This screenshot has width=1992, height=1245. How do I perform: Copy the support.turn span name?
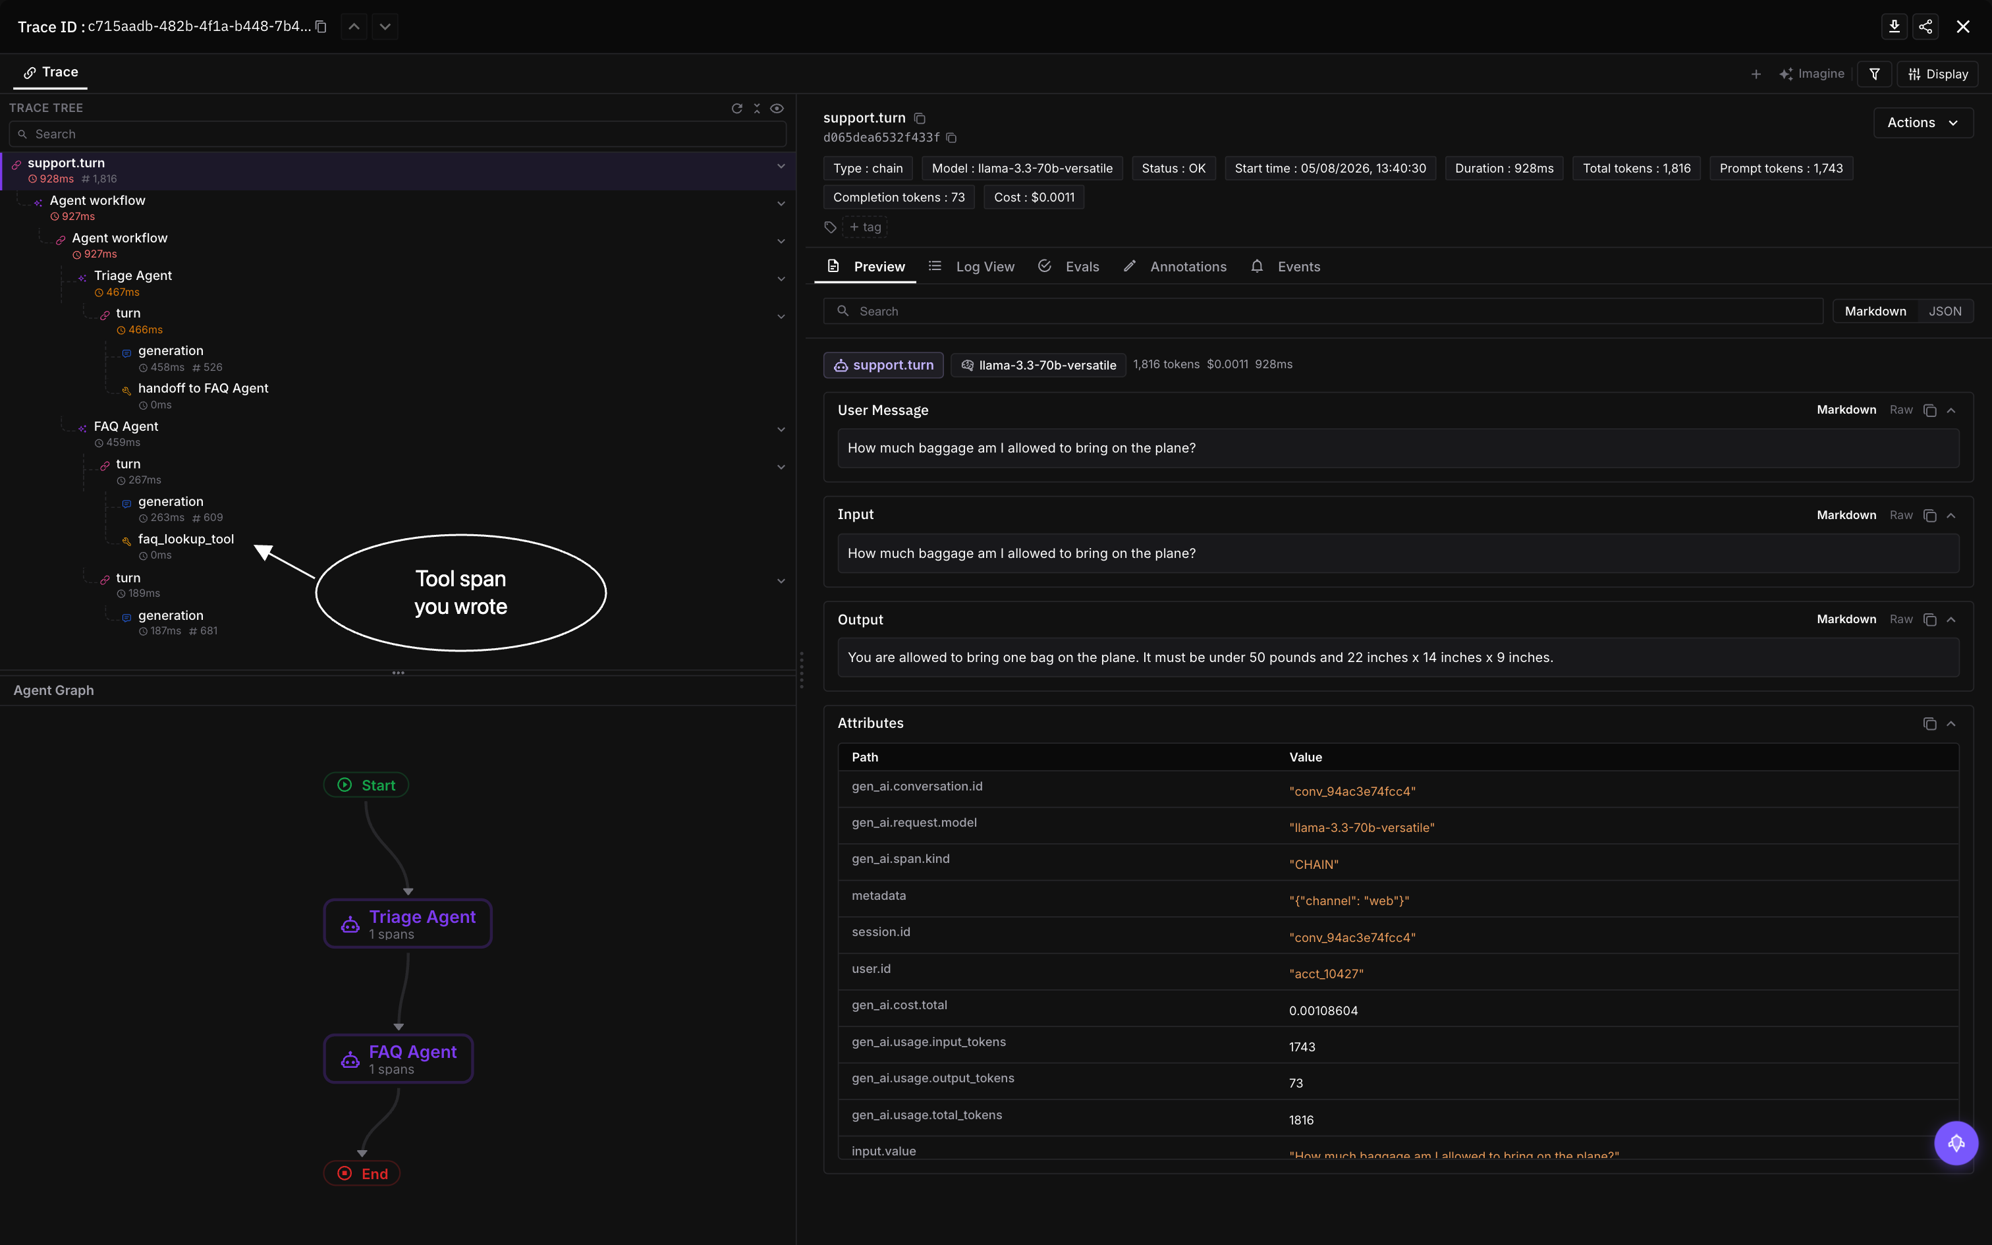click(x=920, y=119)
